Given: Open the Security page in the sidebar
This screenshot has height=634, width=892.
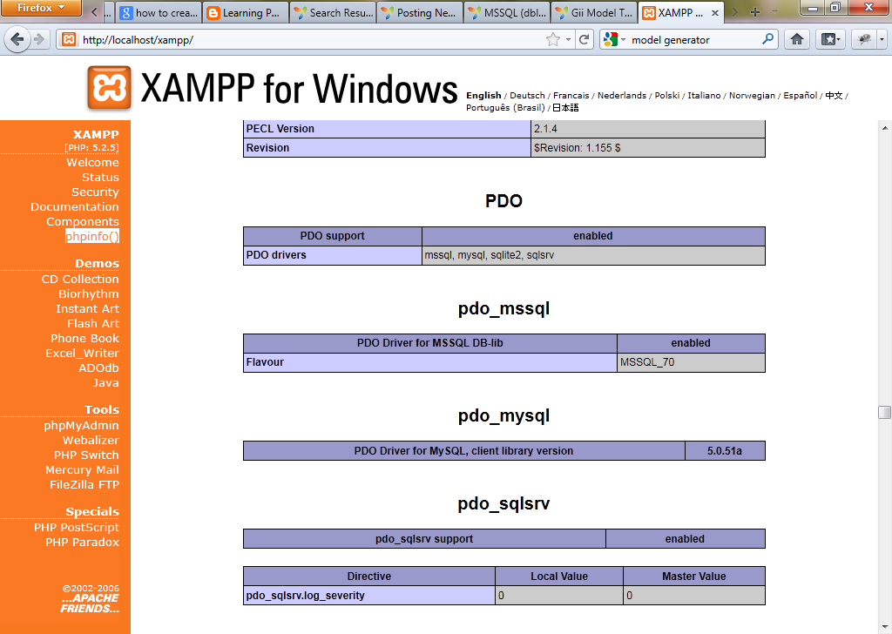Looking at the screenshot, I should pyautogui.click(x=95, y=192).
